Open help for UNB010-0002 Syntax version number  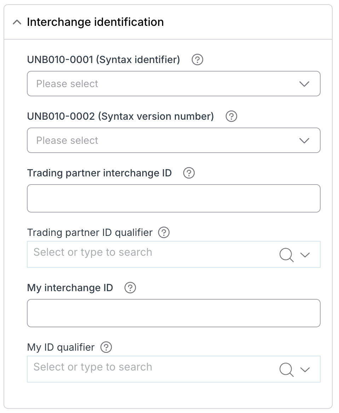[231, 116]
